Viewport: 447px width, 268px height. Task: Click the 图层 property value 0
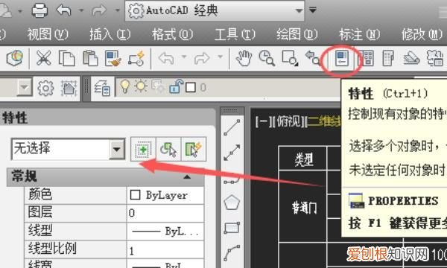coord(165,213)
